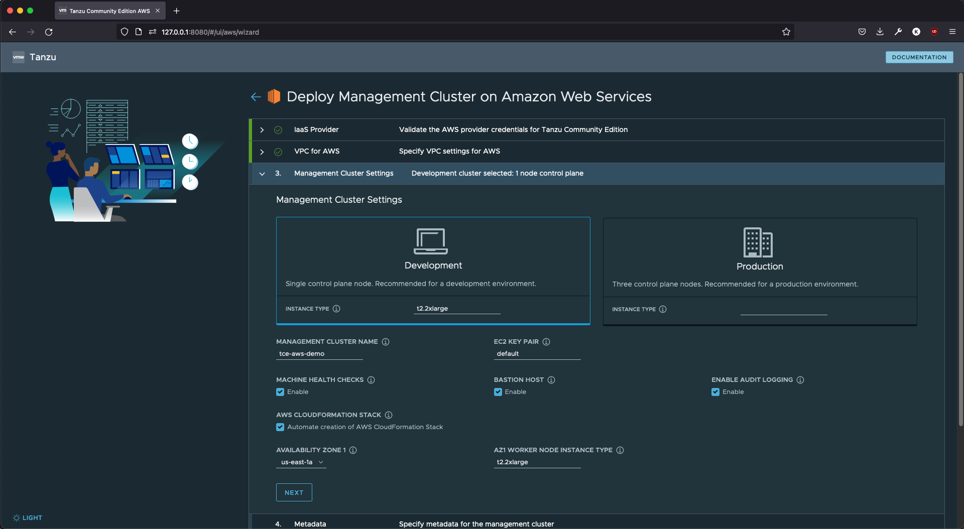Screen dimensions: 964x529
Task: Click the wrench developer tools icon
Action: click(x=898, y=32)
